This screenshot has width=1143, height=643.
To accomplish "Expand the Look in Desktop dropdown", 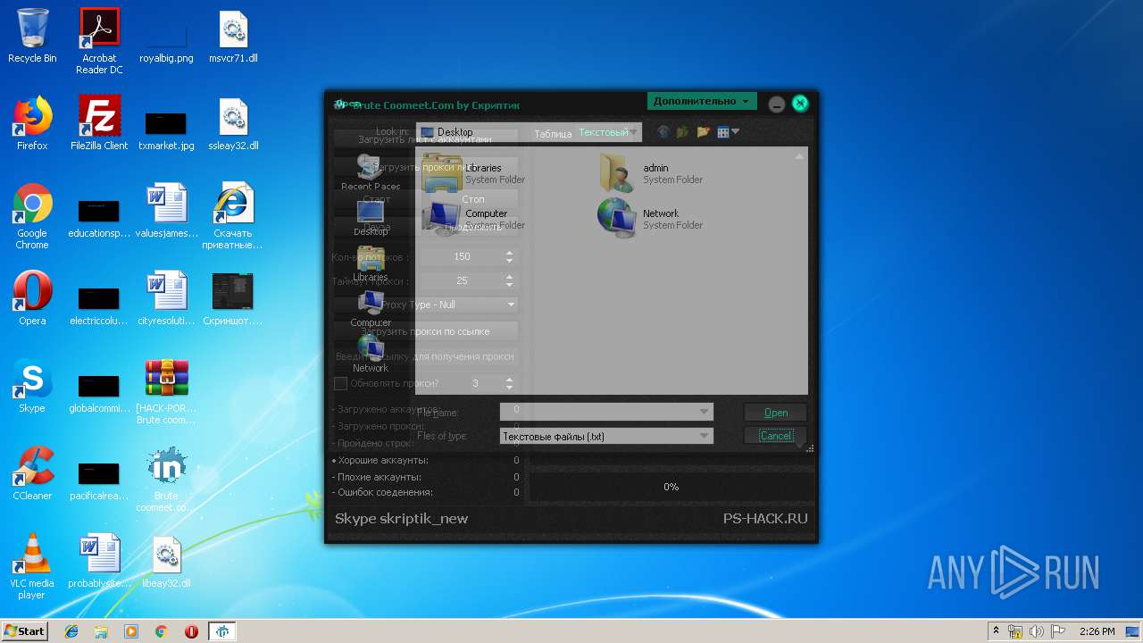I will [529, 132].
